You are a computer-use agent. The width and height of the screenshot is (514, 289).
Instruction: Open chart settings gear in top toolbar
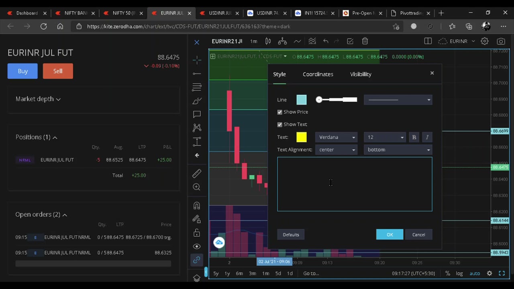point(485,41)
